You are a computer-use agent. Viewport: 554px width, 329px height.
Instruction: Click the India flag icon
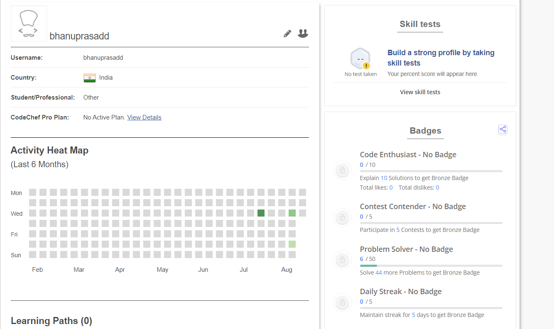coord(89,78)
